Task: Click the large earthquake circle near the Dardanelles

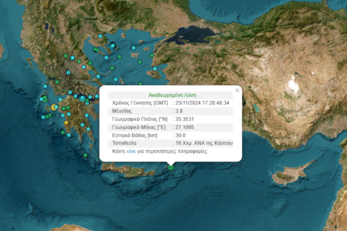Action: [x=112, y=45]
